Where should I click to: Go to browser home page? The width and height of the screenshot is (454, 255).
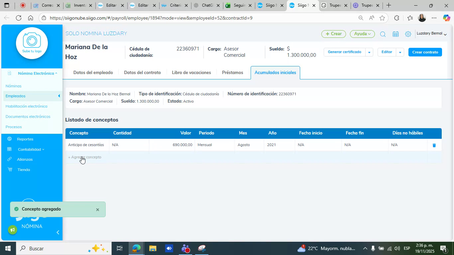click(30, 18)
